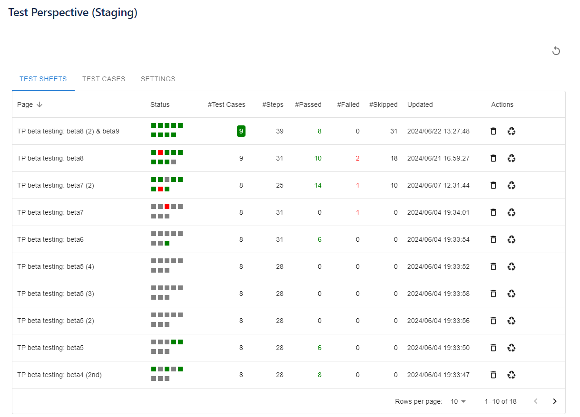The width and height of the screenshot is (580, 417).
Task: Click the red status square in beta7 row
Action: click(x=167, y=206)
